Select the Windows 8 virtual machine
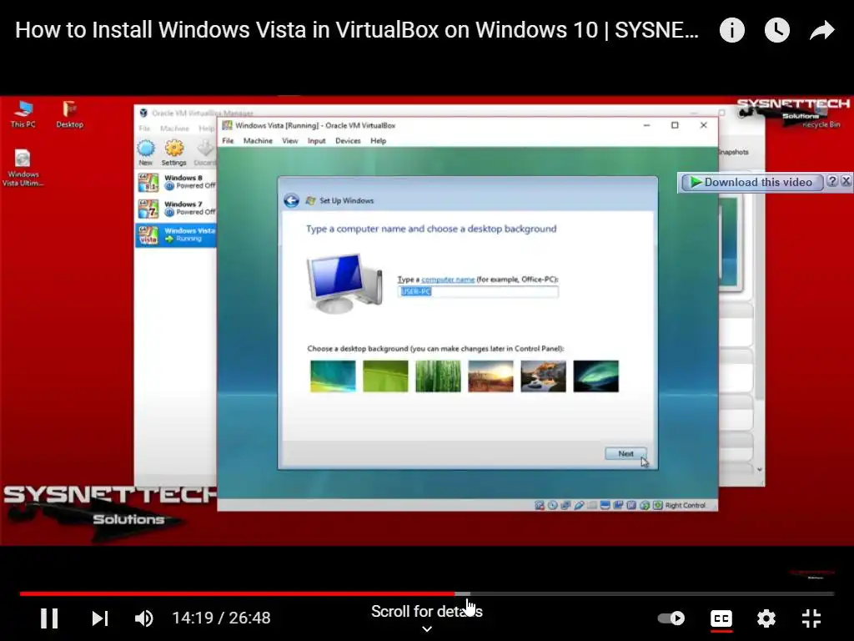854x641 pixels. coord(176,182)
